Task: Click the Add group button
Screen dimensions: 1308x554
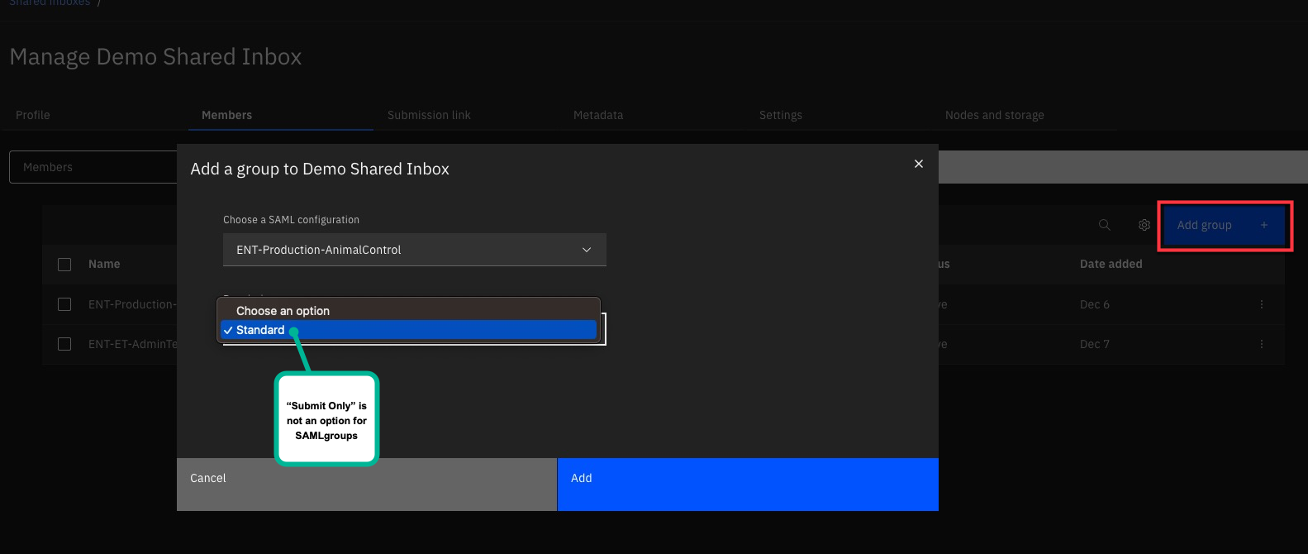Action: click(x=1224, y=226)
